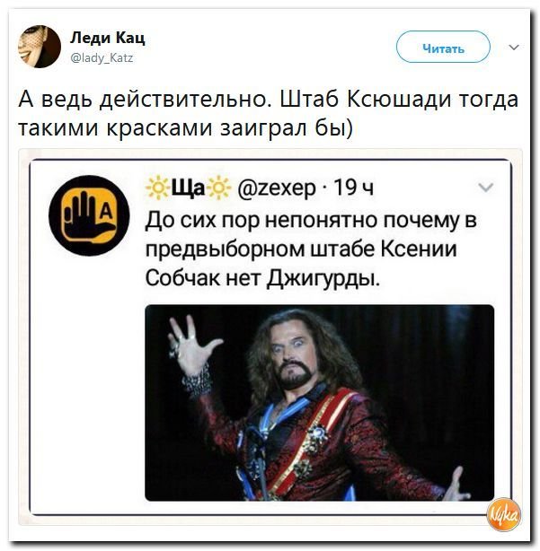Open the attached stage photo thumbnail
This screenshot has height=551, width=540.
click(x=320, y=403)
